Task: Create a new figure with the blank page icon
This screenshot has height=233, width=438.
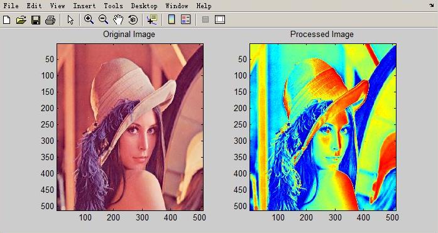Action: click(x=6, y=20)
